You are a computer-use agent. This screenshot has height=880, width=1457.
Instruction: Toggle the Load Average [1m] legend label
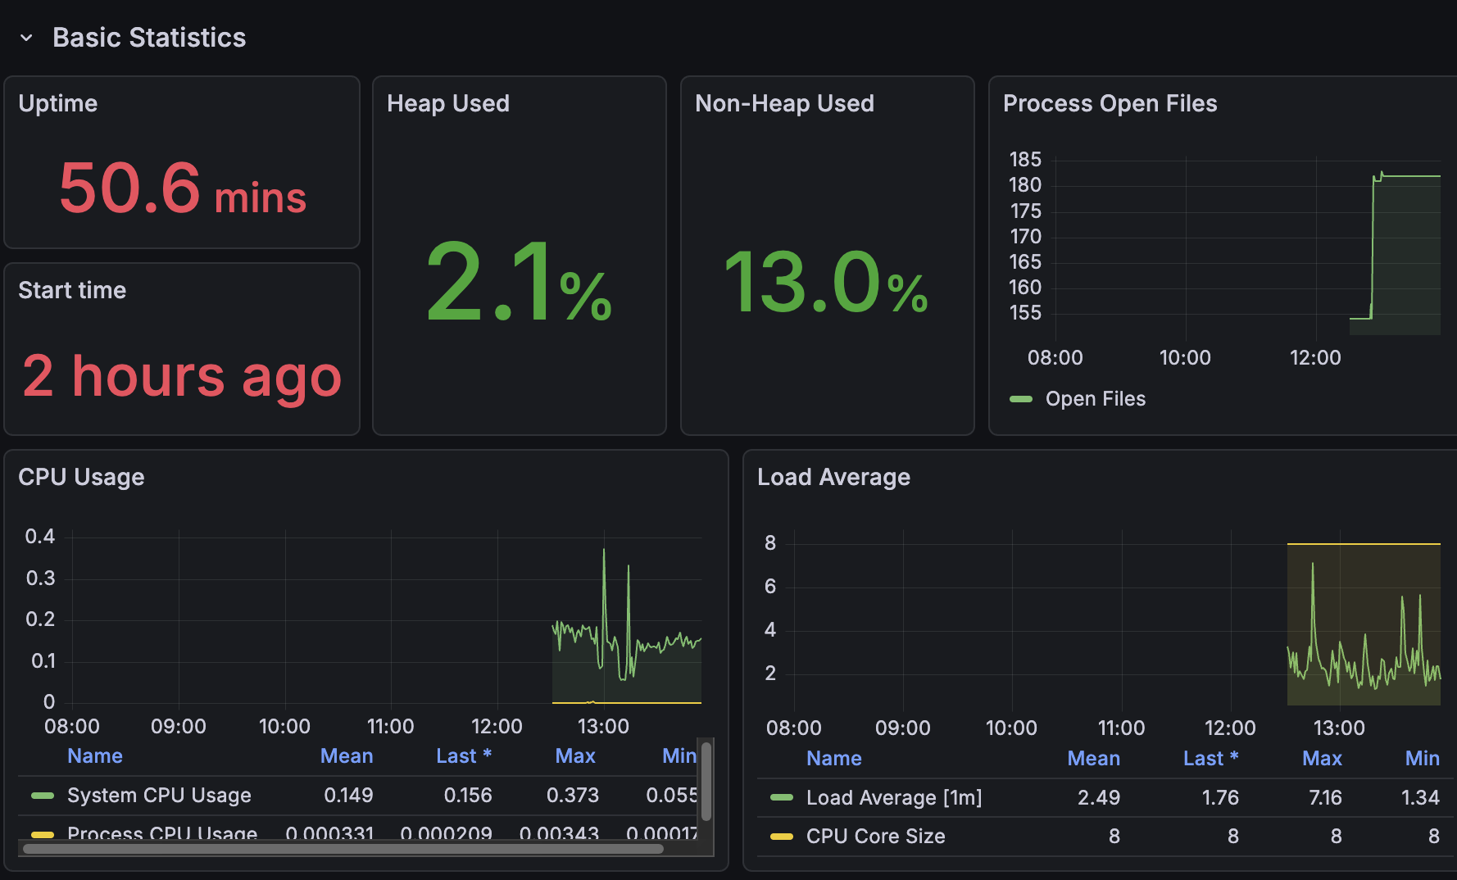pos(893,798)
